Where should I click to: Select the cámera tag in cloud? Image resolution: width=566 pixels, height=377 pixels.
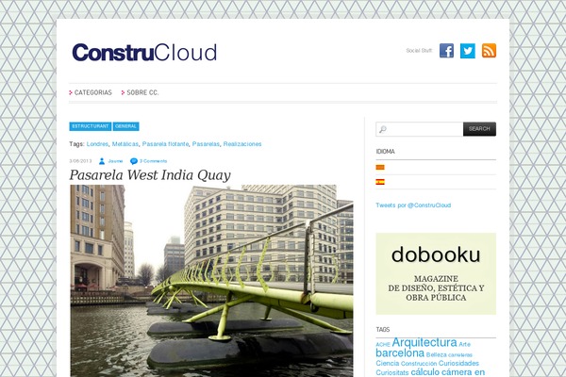coord(457,372)
